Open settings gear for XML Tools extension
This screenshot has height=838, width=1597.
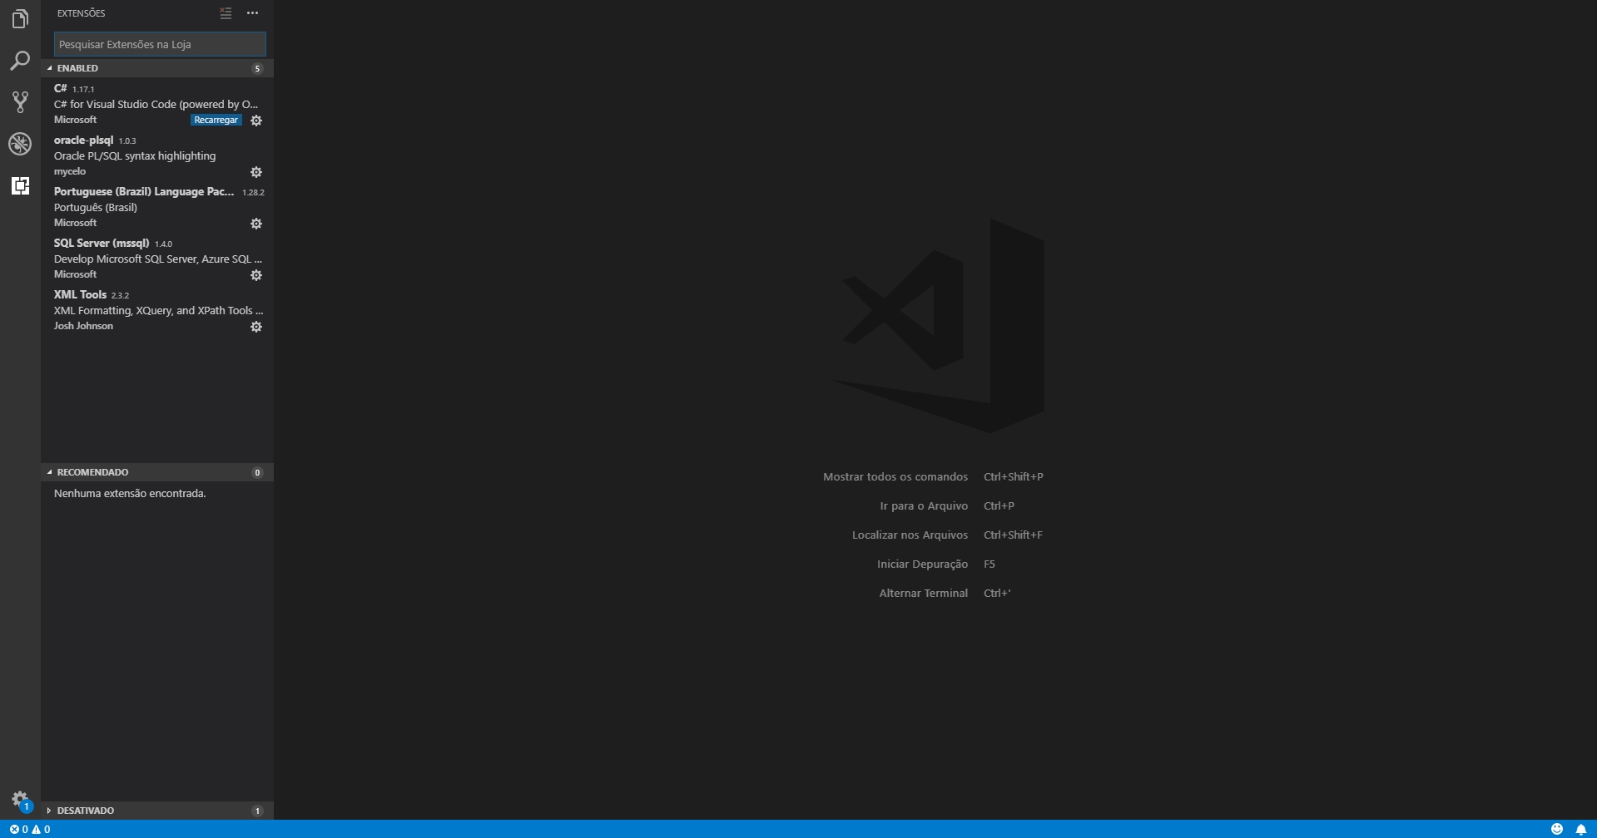(256, 327)
